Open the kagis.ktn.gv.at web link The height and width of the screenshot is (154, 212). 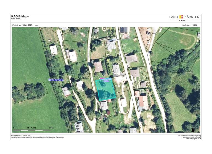click(193, 137)
